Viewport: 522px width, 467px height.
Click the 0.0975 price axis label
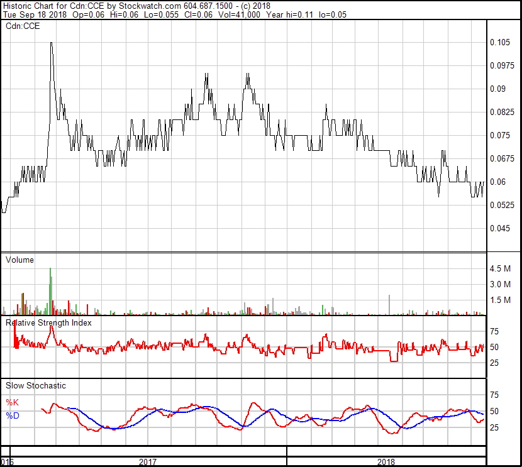pos(502,65)
